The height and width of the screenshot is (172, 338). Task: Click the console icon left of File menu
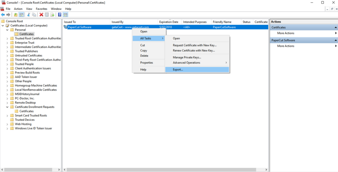point(2,9)
